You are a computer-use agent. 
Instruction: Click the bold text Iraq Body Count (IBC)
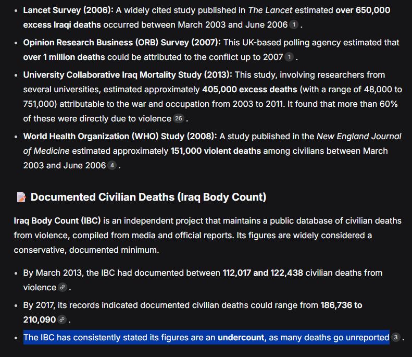(x=57, y=220)
